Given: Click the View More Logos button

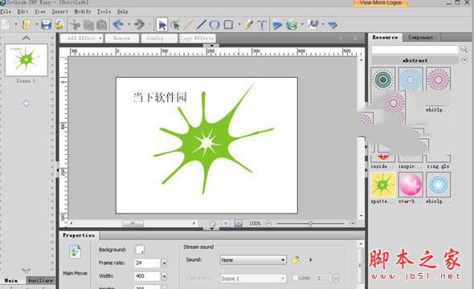Looking at the screenshot, I should coord(381,2).
